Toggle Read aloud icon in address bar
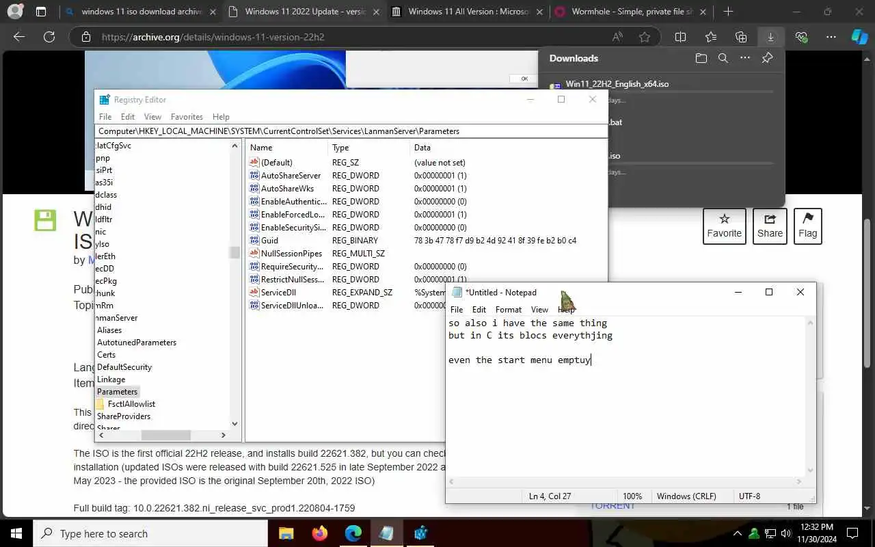 617,37
